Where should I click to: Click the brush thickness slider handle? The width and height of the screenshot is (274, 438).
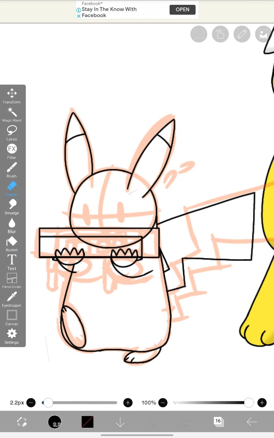[x=48, y=402]
